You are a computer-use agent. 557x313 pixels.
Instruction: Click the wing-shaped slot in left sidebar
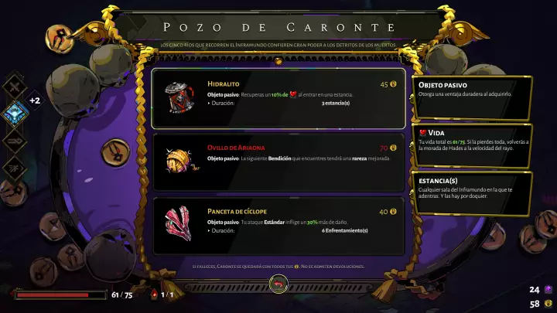point(15,168)
